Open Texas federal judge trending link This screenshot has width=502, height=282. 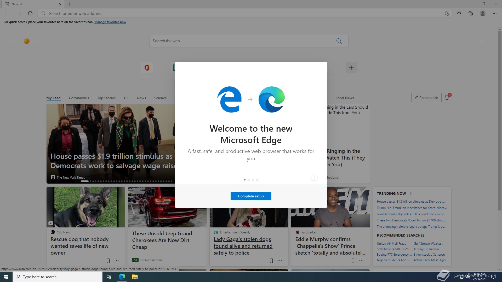coord(412,214)
